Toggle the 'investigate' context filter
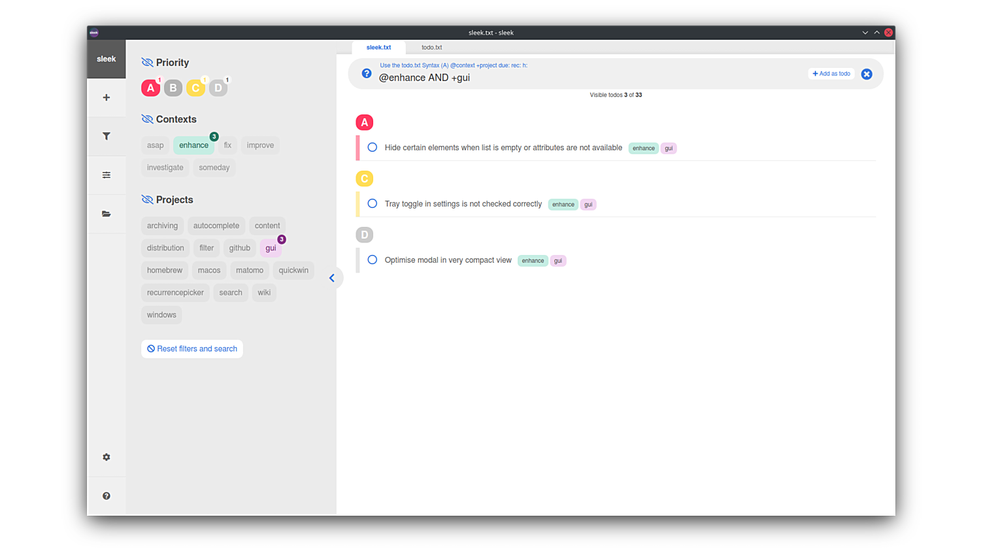This screenshot has height=553, width=983. pos(165,167)
